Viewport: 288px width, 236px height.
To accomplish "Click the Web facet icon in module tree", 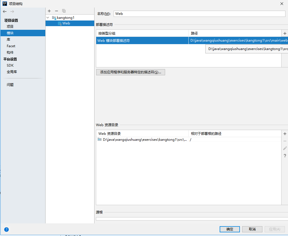I will (x=60, y=24).
